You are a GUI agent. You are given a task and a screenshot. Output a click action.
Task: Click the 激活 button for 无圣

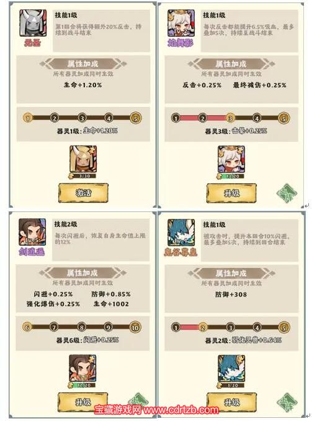point(83,193)
